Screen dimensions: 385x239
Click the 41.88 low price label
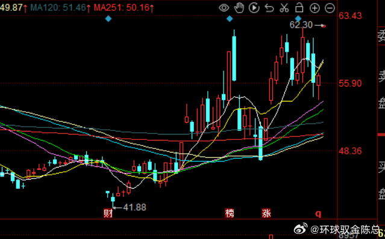(x=134, y=207)
